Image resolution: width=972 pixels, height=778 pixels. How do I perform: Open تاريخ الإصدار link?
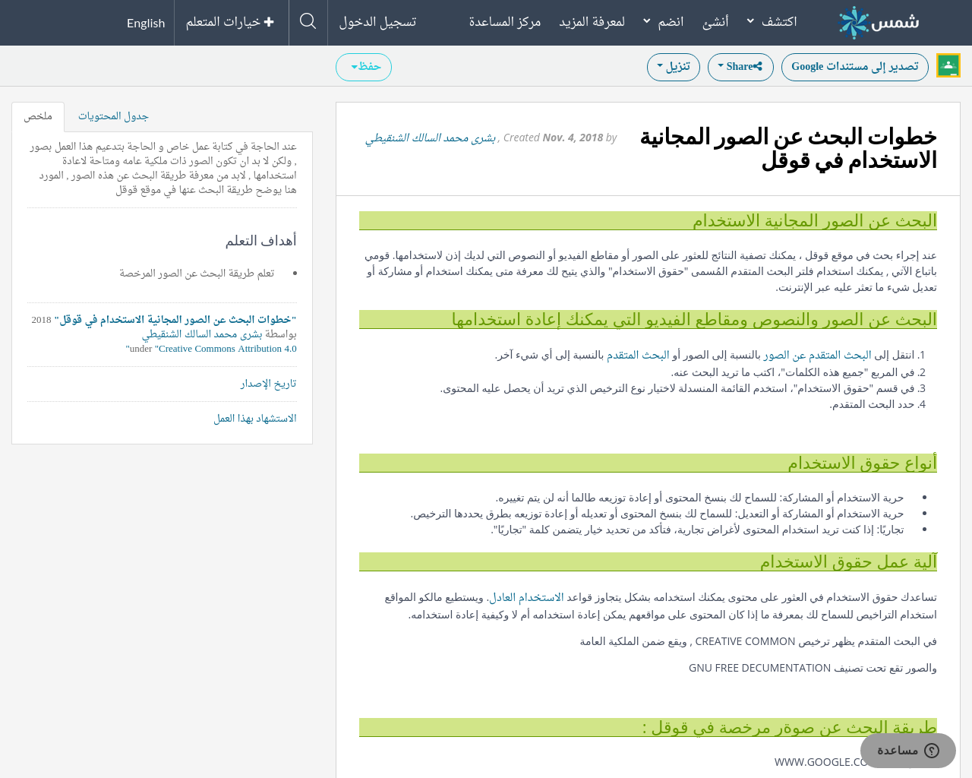pyautogui.click(x=269, y=384)
